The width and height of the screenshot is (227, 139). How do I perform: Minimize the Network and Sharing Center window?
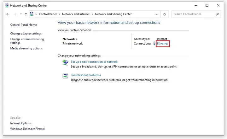point(196,5)
